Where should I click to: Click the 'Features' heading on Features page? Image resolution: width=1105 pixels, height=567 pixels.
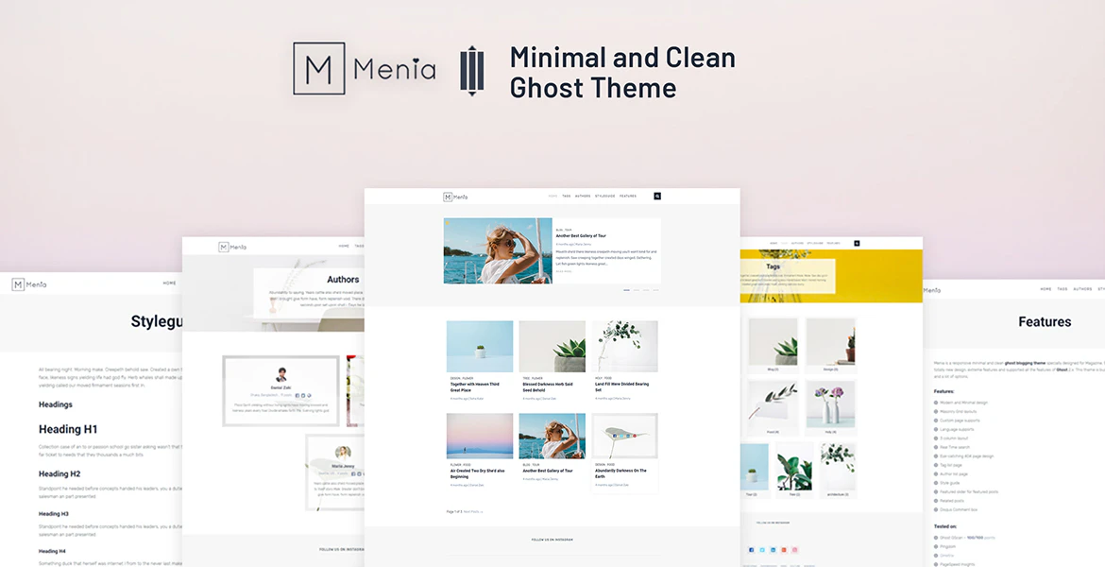tap(1045, 321)
